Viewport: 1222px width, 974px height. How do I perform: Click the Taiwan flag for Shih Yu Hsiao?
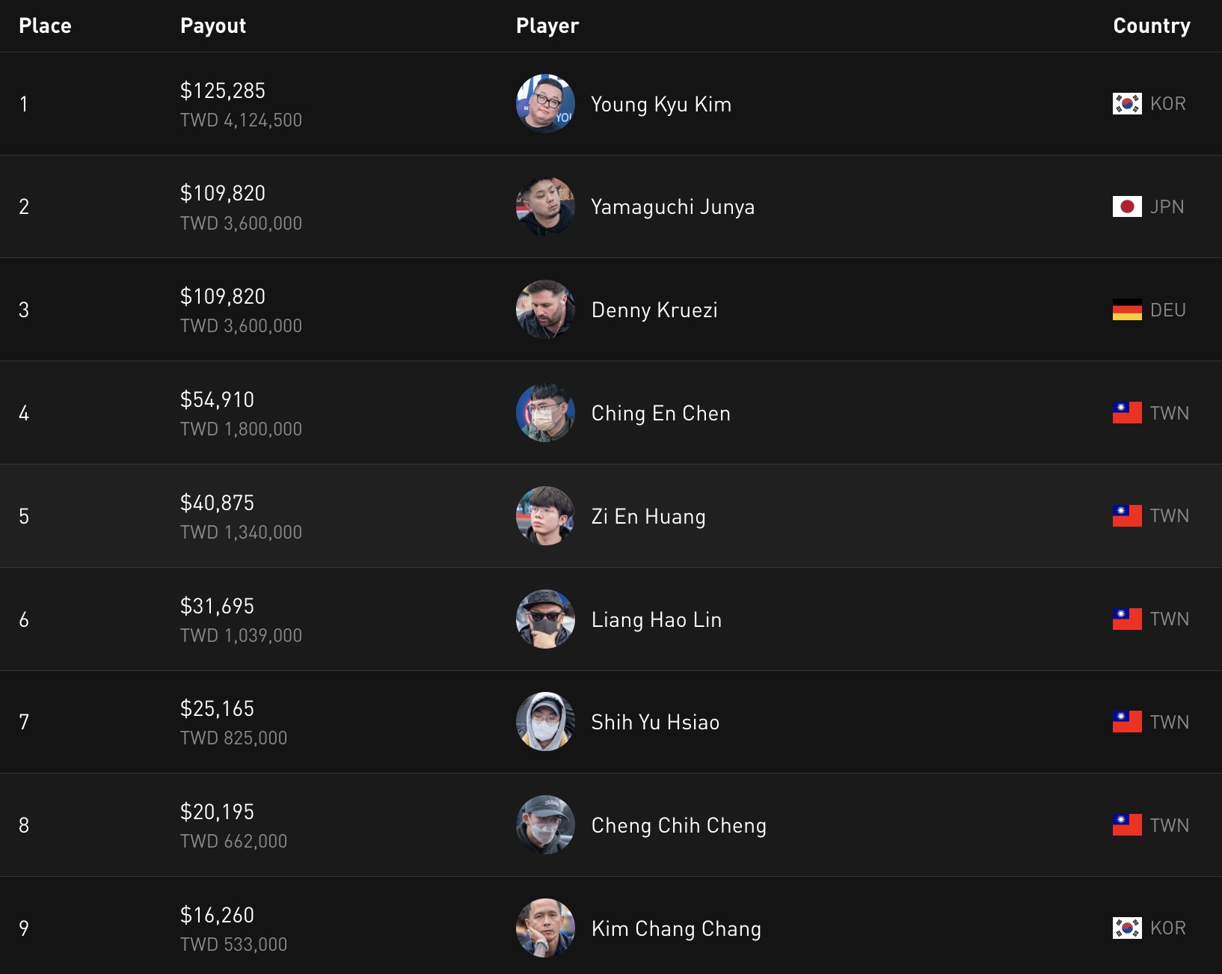[1126, 722]
